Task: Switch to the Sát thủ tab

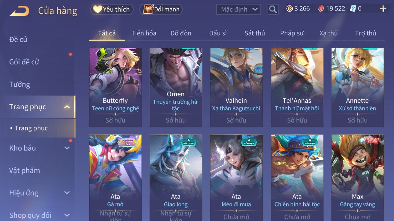Action: 254,33
